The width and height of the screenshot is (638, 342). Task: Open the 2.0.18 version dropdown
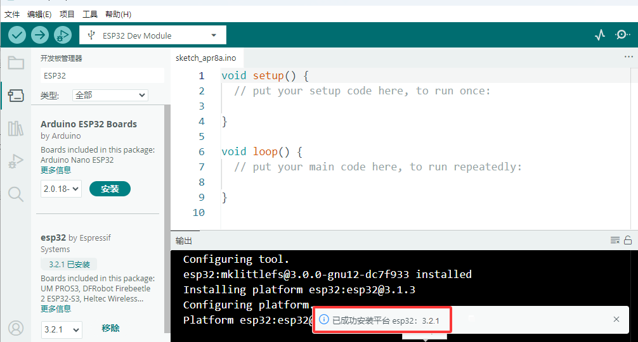(61, 189)
